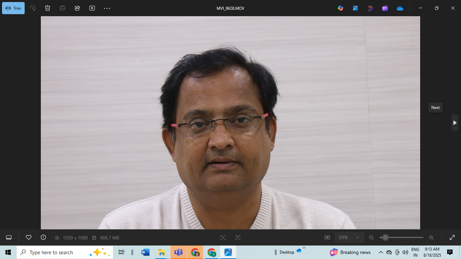This screenshot has height=259, width=461.
Task: Mark video as favorite with heart
Action: click(x=29, y=237)
